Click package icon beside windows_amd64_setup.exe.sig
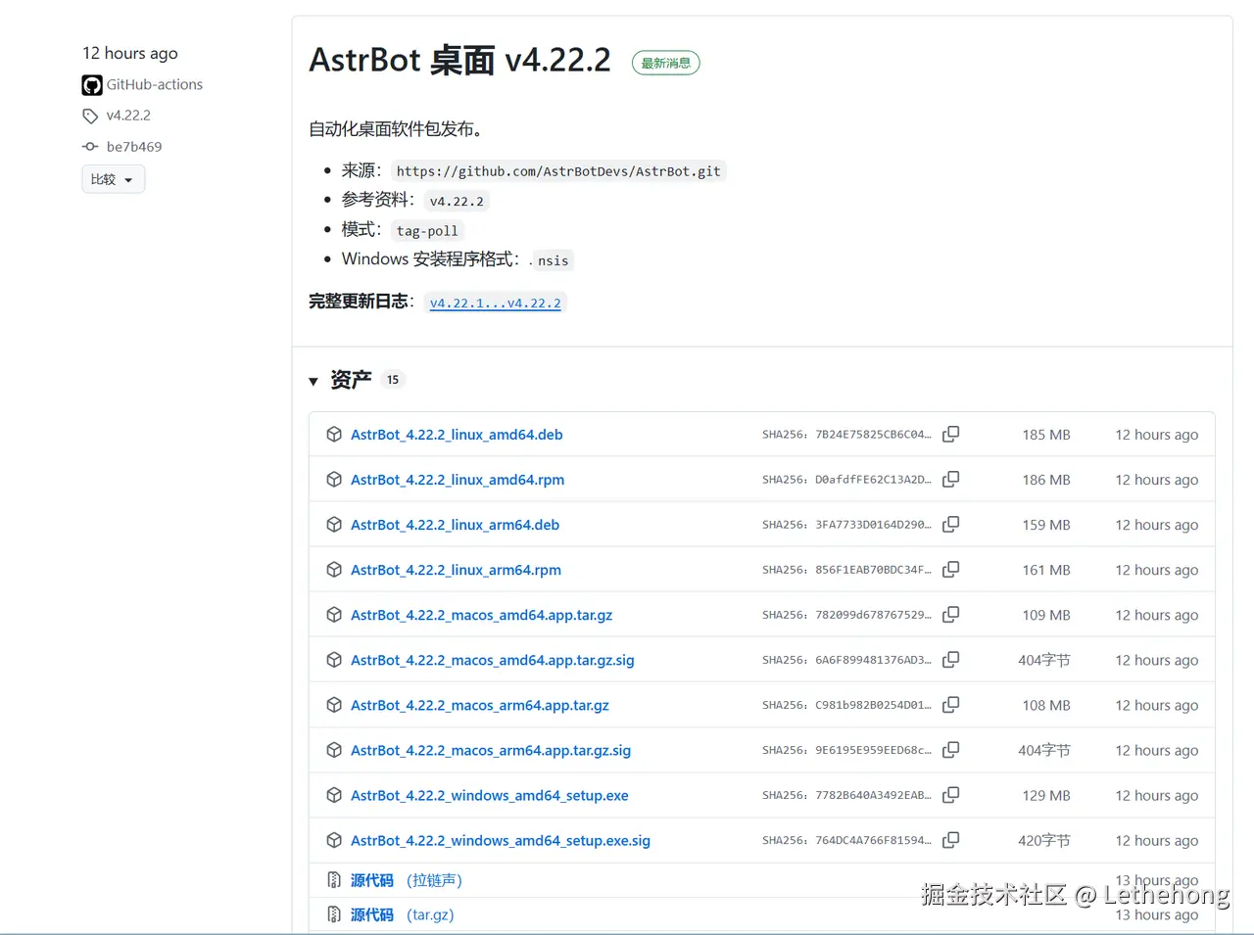This screenshot has height=935, width=1254. (334, 839)
